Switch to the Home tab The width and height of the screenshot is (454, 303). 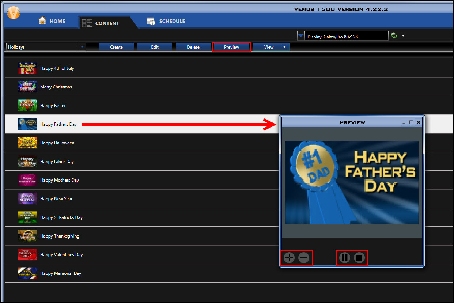tap(52, 21)
